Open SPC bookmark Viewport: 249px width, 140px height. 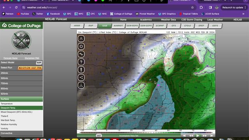click(x=67, y=14)
